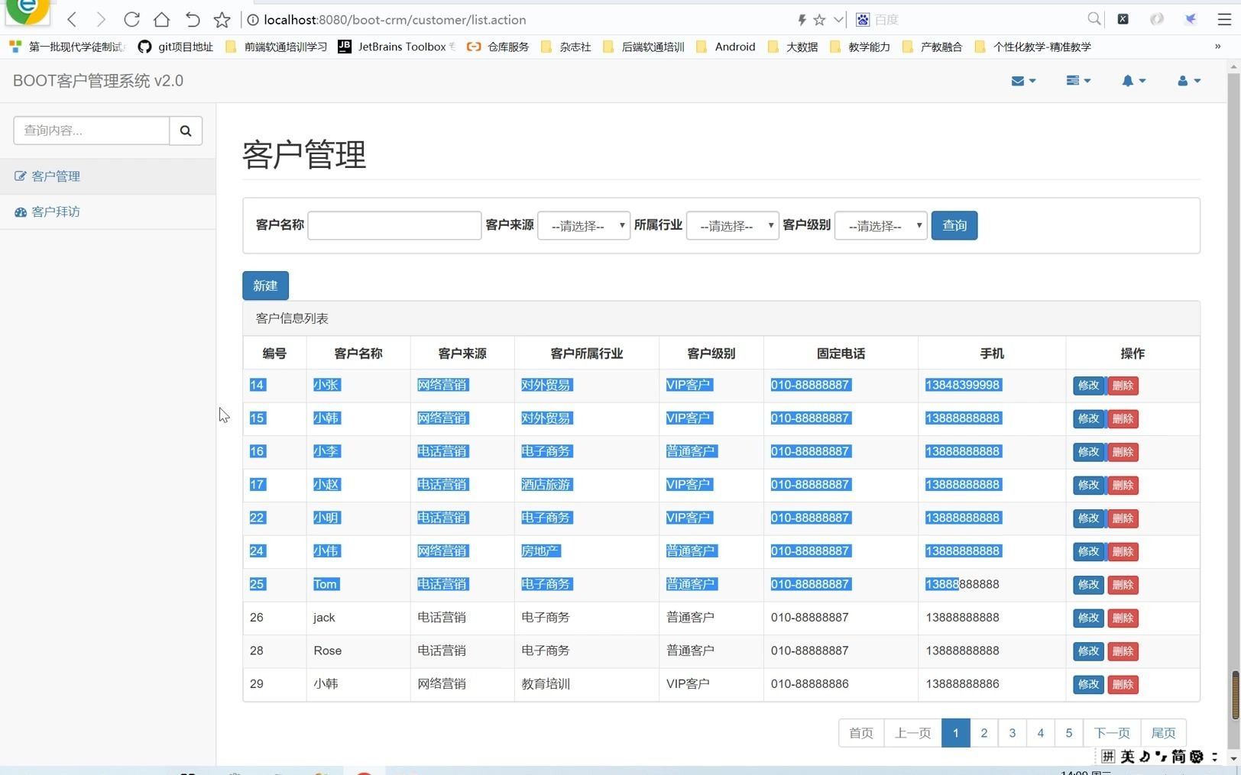Image resolution: width=1241 pixels, height=775 pixels.
Task: Focus the 客户名称 input field
Action: pyautogui.click(x=394, y=225)
